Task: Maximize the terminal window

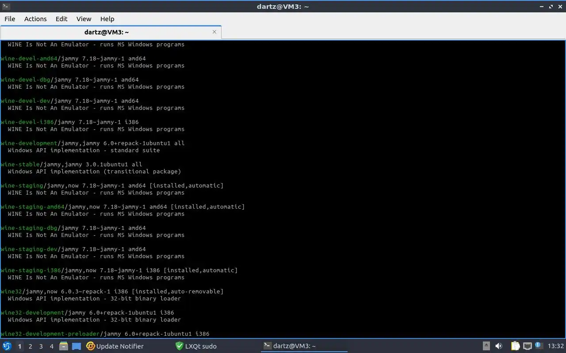Action: [551, 7]
